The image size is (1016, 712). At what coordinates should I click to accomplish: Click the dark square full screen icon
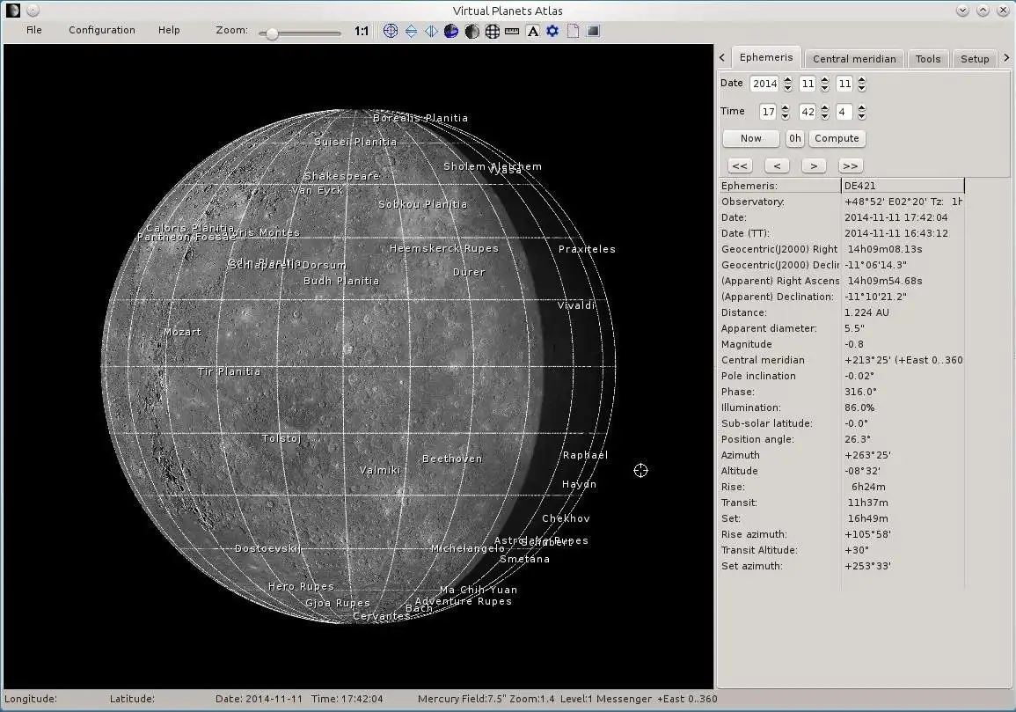pyautogui.click(x=593, y=31)
